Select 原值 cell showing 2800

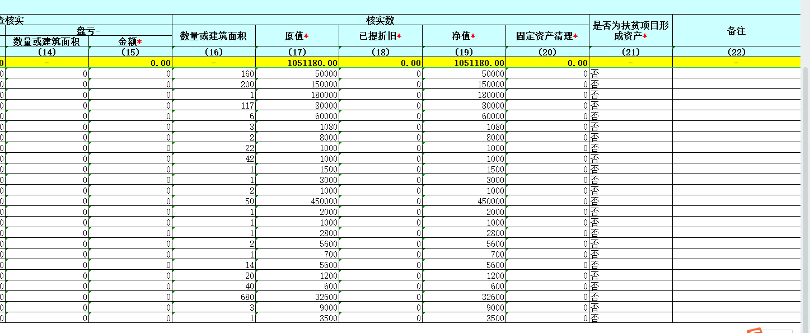pos(297,233)
